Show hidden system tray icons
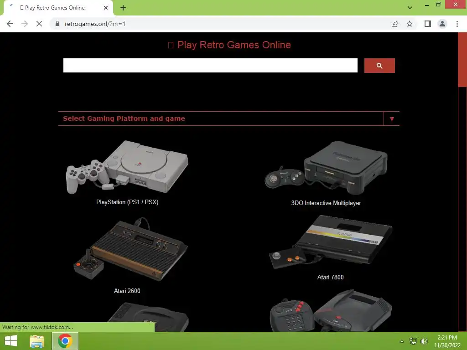The image size is (467, 350). coord(402,341)
